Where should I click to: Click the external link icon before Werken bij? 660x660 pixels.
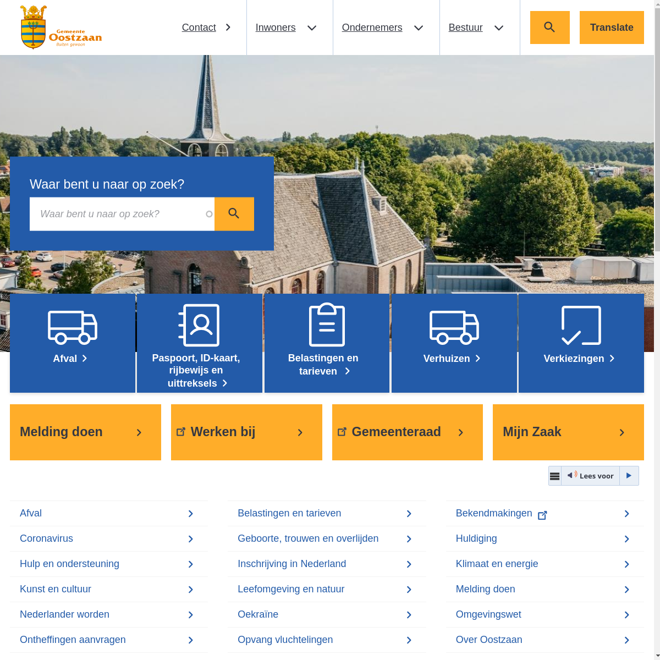click(x=181, y=432)
